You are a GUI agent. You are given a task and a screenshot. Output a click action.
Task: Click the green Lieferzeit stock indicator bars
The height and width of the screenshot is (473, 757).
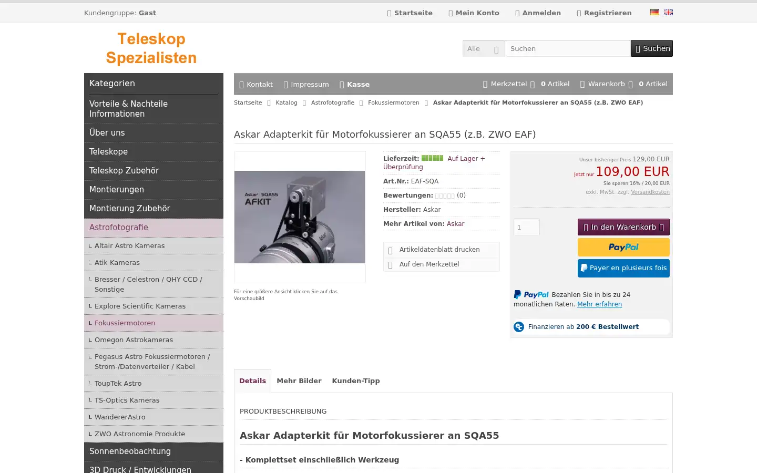pos(432,158)
